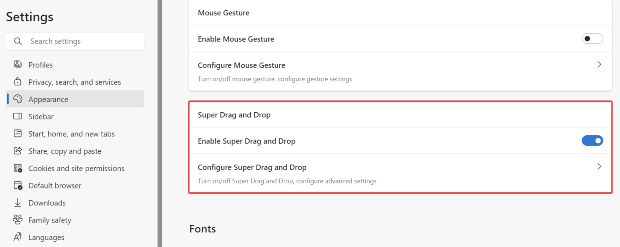The height and width of the screenshot is (247, 620).
Task: Click the Default browser icon
Action: click(18, 185)
